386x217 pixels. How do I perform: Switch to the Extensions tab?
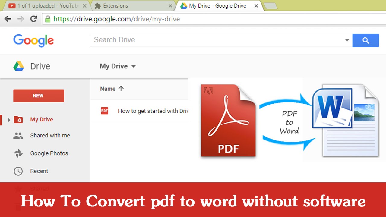133,6
